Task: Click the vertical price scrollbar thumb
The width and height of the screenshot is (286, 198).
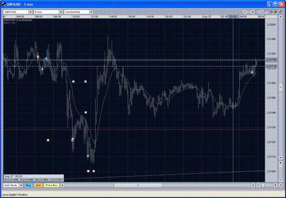Action: click(281, 88)
